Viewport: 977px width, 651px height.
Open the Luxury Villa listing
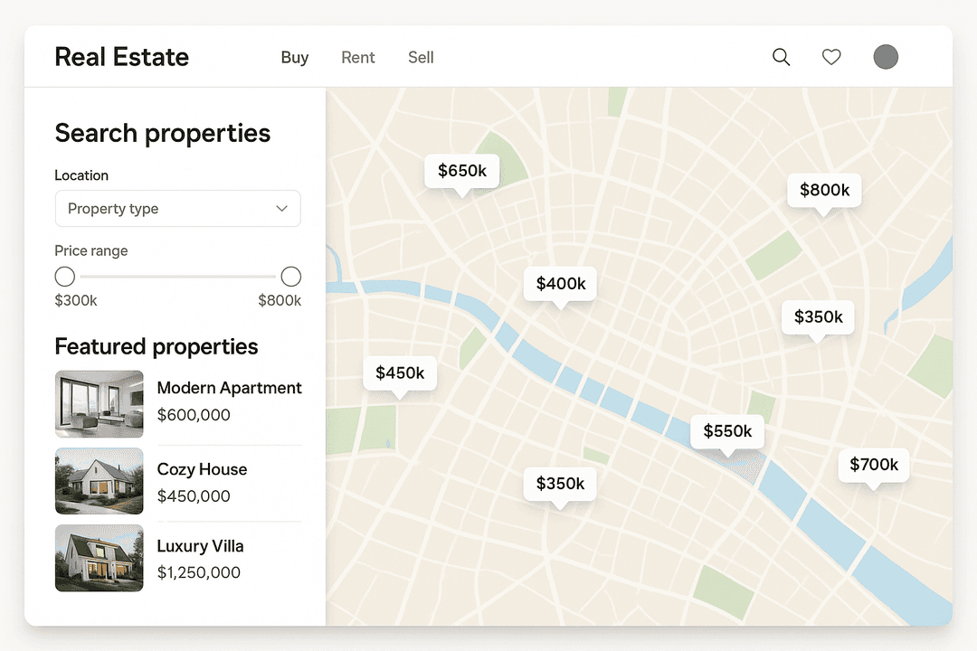[x=200, y=546]
